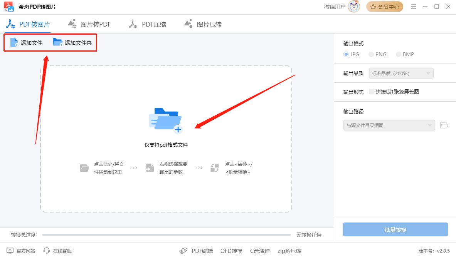Click the 批量转换 button
The width and height of the screenshot is (456, 256).
395,230
